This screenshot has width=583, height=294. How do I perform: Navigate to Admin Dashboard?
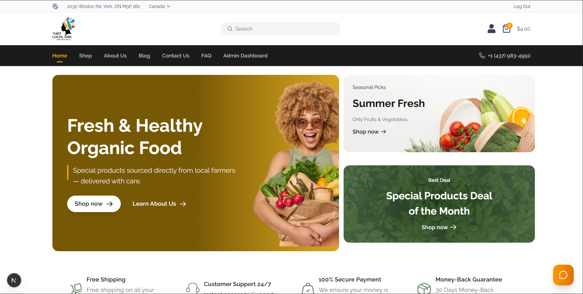pyautogui.click(x=245, y=56)
